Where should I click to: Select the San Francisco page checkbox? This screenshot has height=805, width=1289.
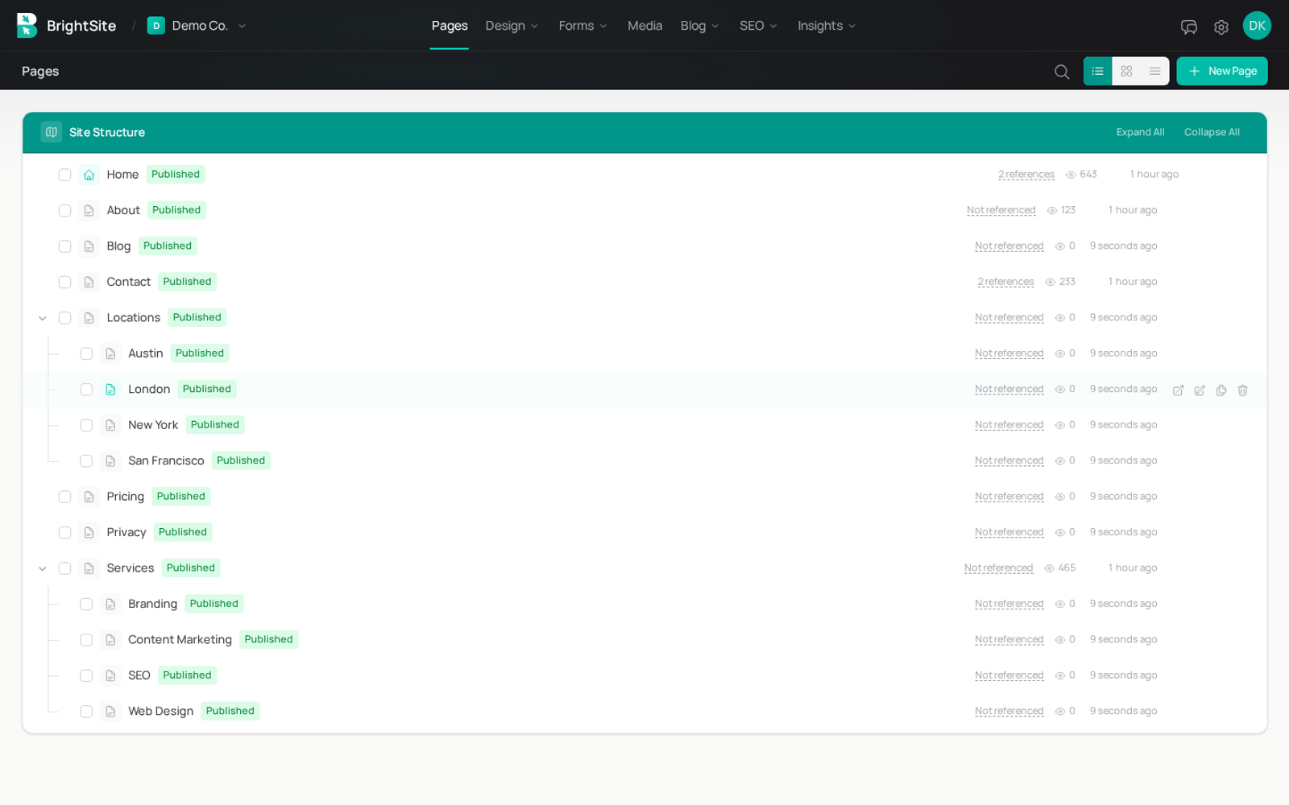[86, 461]
